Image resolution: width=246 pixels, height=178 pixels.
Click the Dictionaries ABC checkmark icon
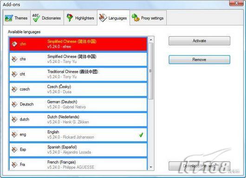pos(36,18)
